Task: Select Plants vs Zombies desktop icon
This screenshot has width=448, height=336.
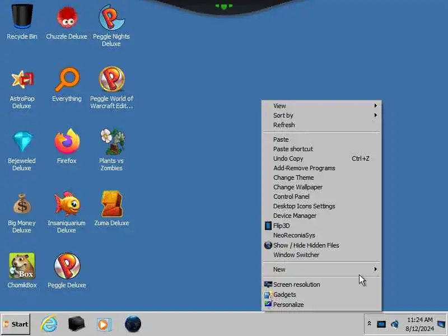Action: [111, 150]
